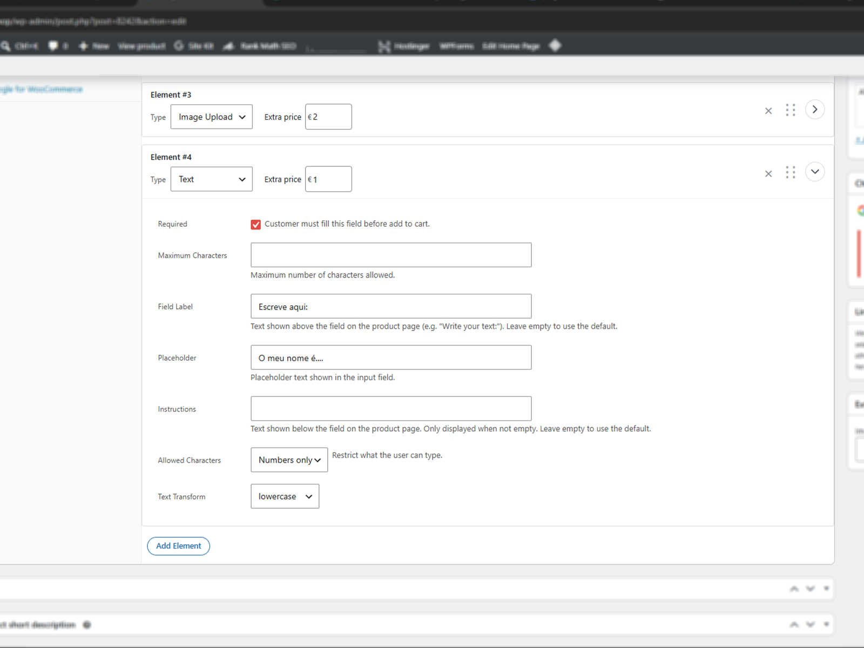Open Element #4 Type dropdown (Text)
This screenshot has width=864, height=648.
(211, 179)
